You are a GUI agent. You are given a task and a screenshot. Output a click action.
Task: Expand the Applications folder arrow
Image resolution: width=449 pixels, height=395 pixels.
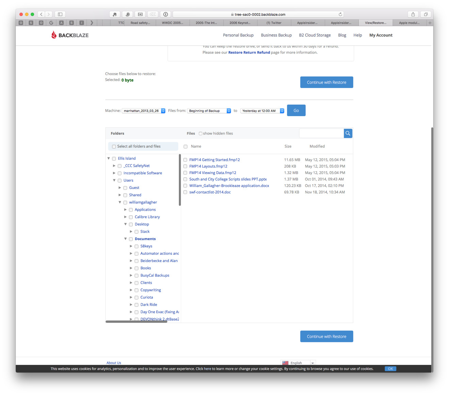(x=126, y=210)
